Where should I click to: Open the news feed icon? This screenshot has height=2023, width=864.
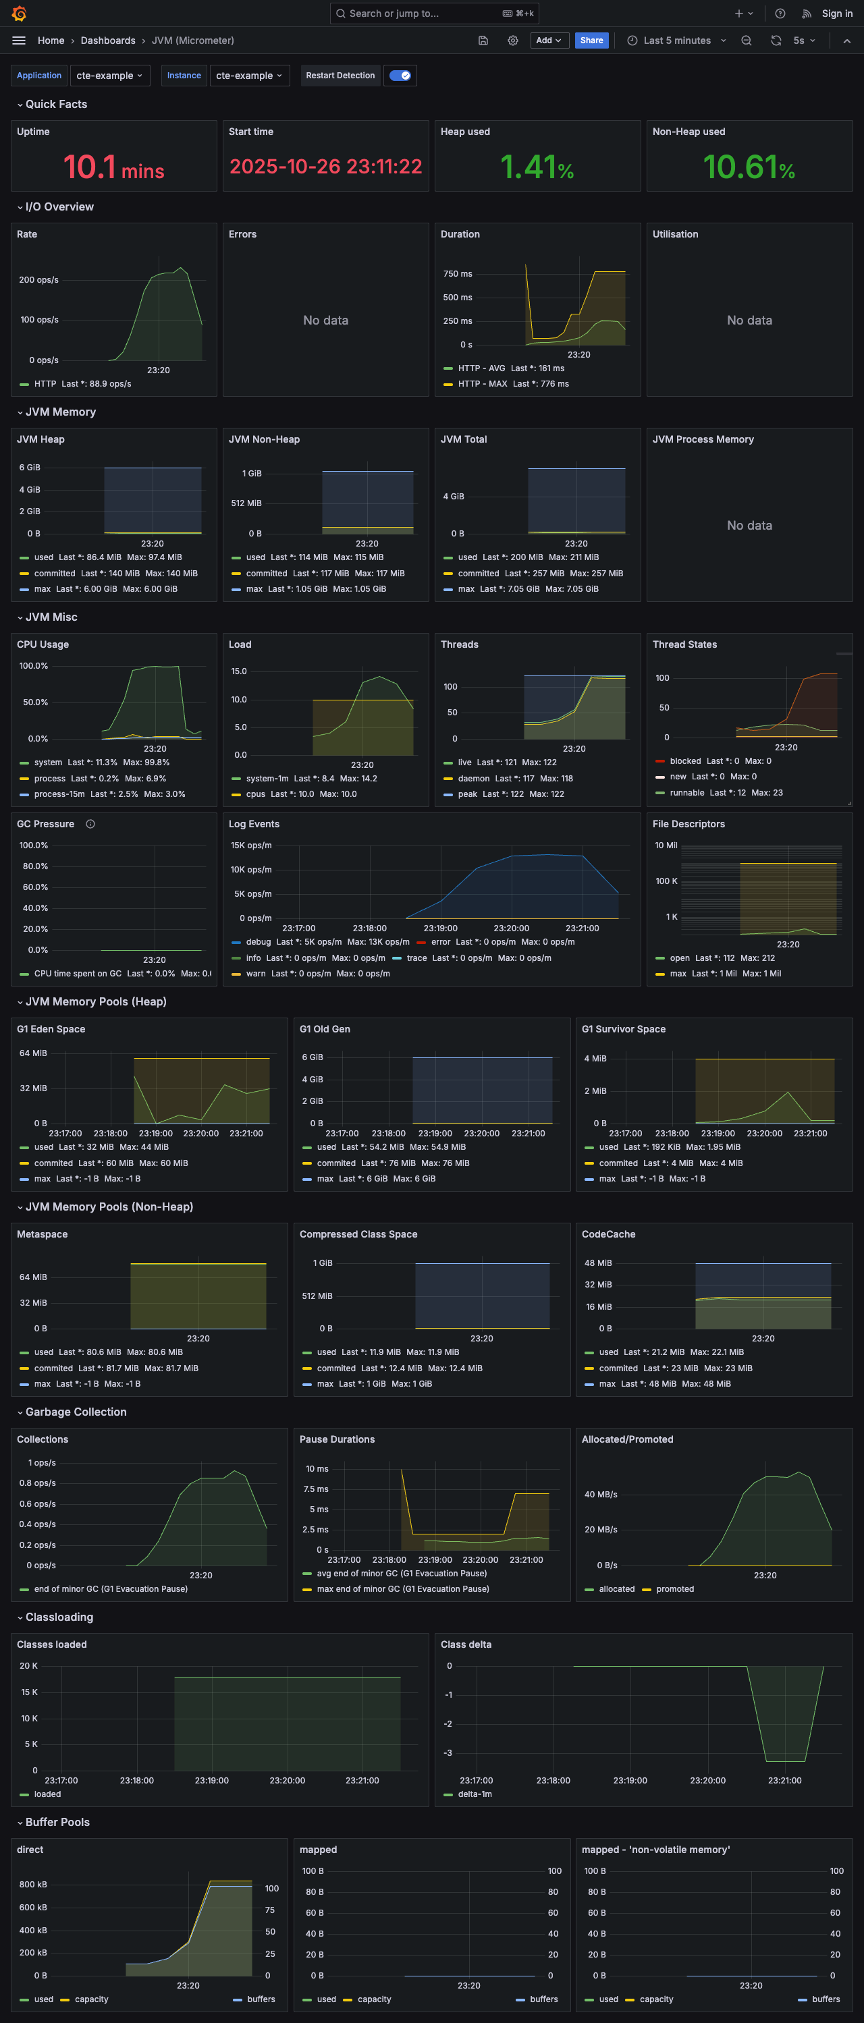point(806,13)
